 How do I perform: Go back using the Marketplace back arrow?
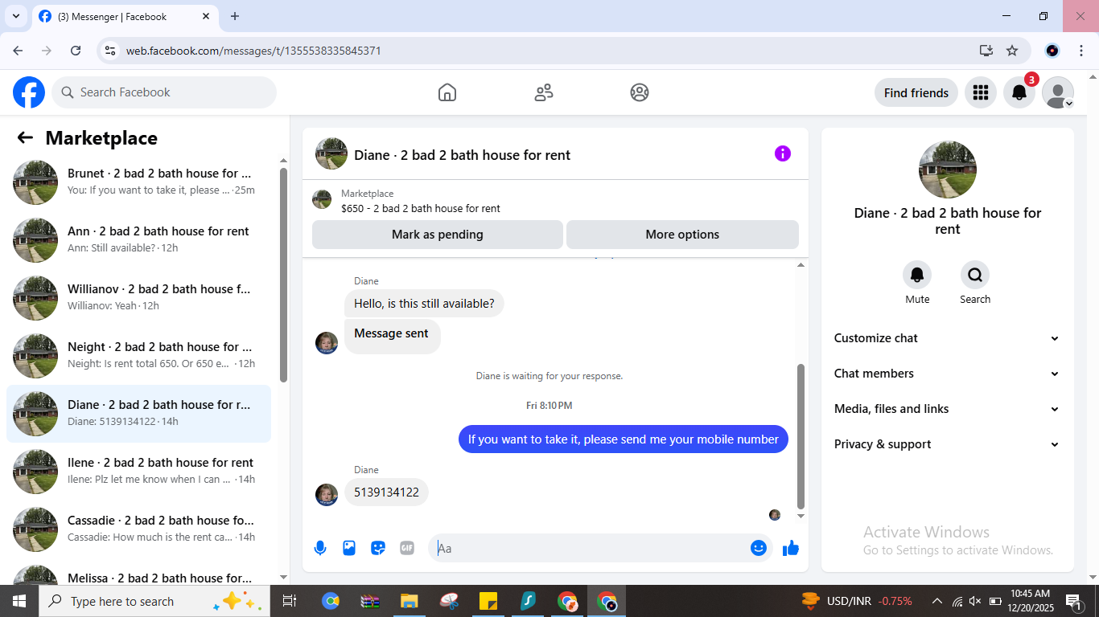click(x=25, y=138)
